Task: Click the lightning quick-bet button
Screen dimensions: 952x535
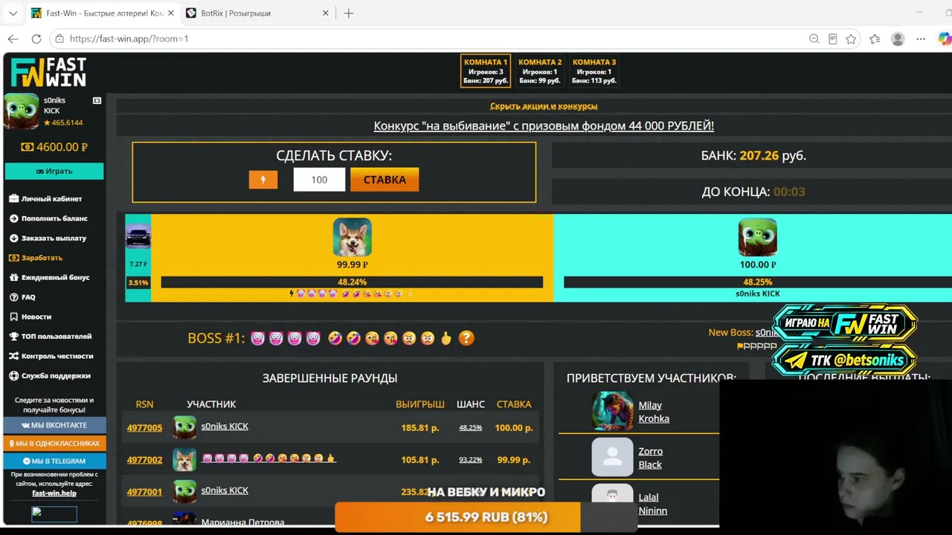Action: (x=263, y=180)
